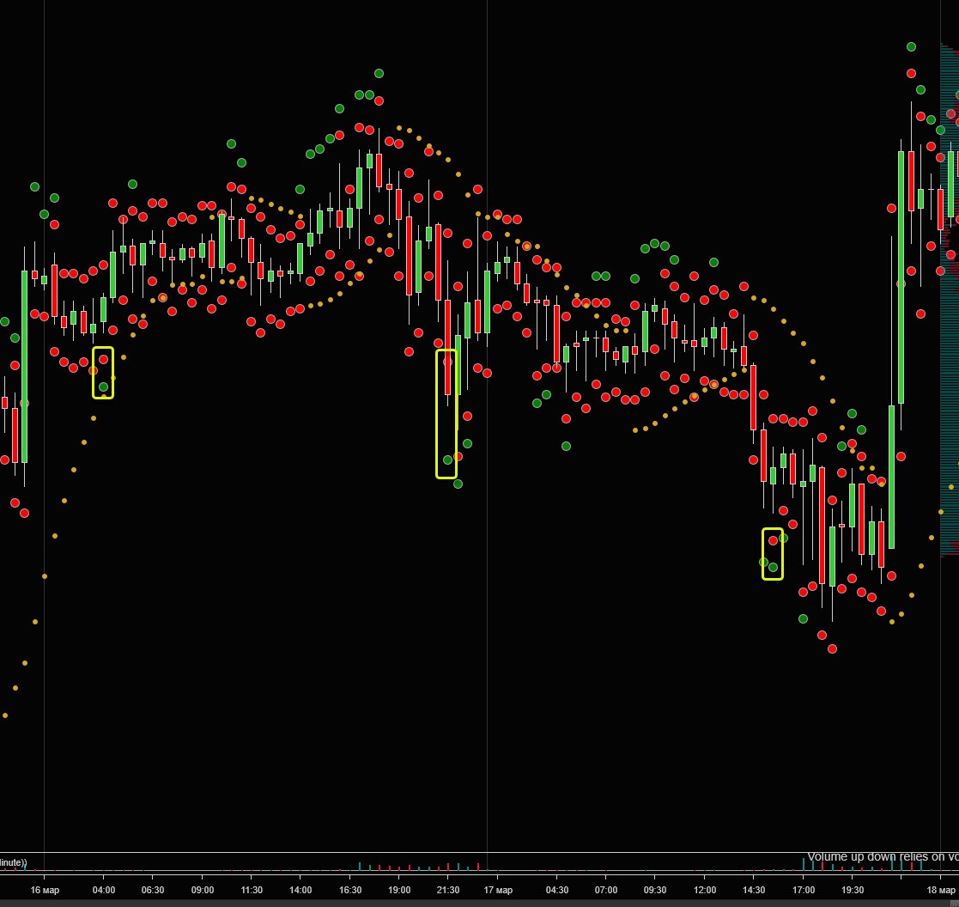Select the 12:00 time axis label

click(705, 890)
